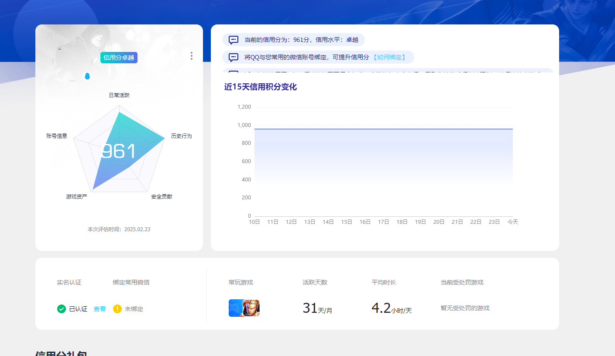Screen dimensions: 615x356
Task: Click green checkmark icon next to 已认证
Action: (x=62, y=309)
